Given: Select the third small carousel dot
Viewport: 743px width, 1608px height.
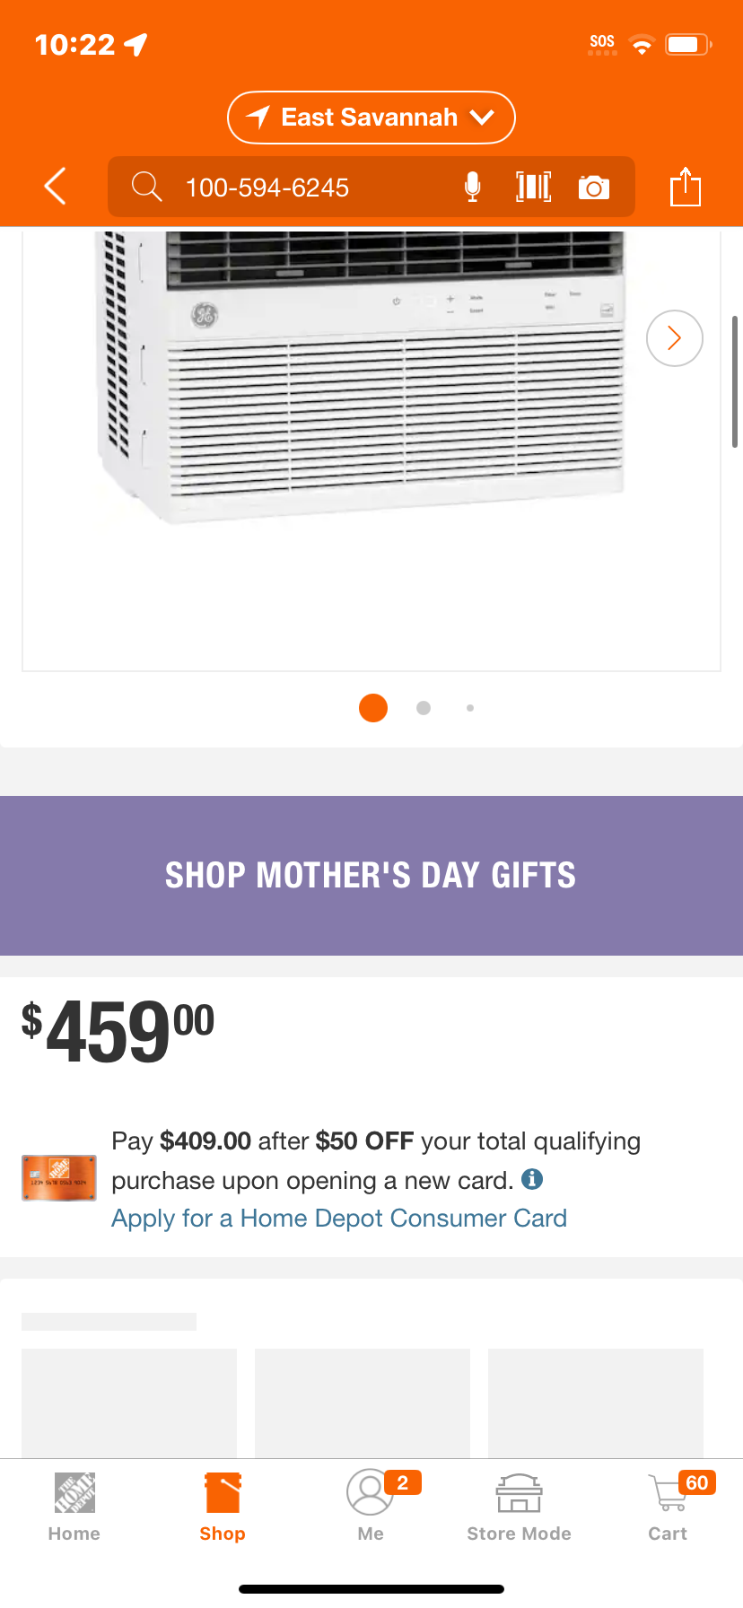Looking at the screenshot, I should tap(470, 708).
